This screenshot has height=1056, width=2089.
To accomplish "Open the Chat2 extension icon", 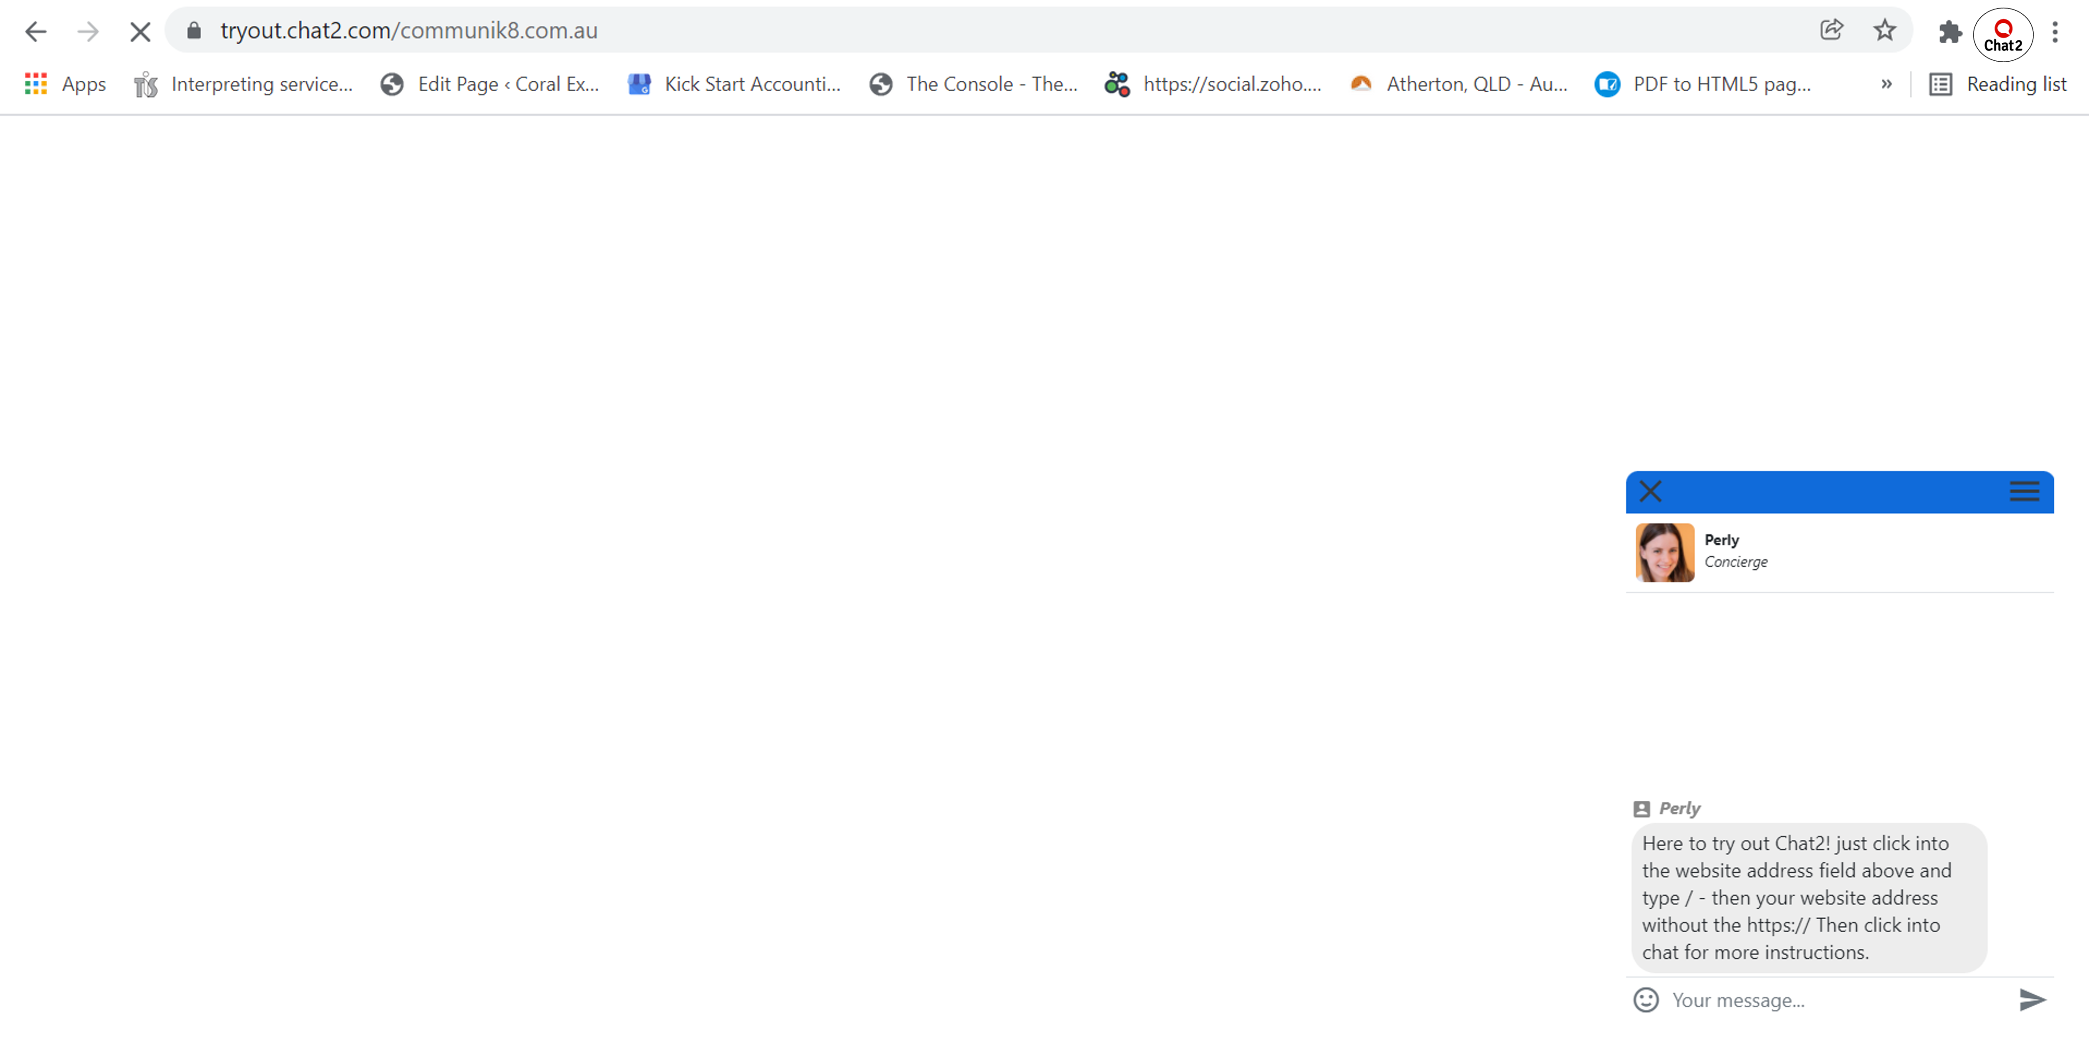I will [2003, 35].
